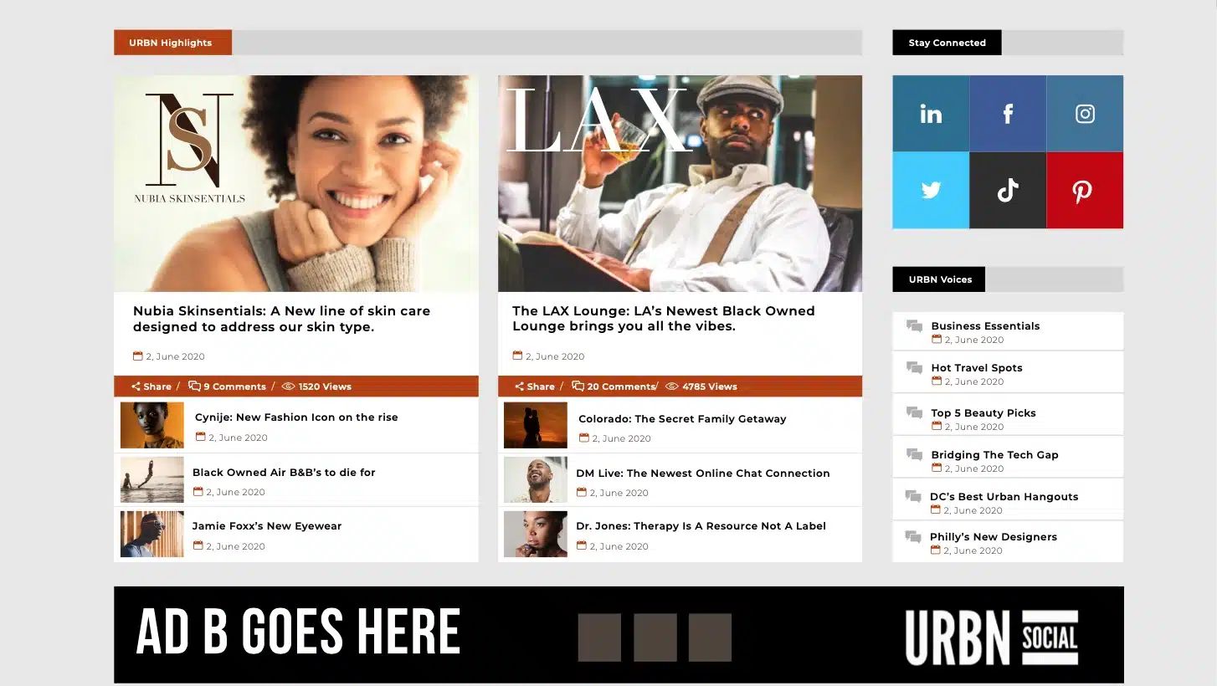The width and height of the screenshot is (1217, 686).
Task: Select the Stay Connected tab
Action: (x=947, y=43)
